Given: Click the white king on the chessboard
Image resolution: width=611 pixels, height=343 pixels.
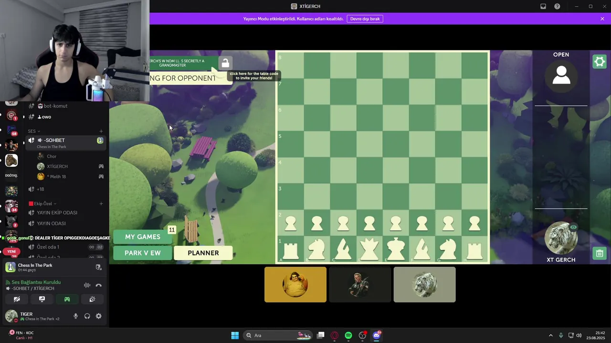Looking at the screenshot, I should [396, 249].
